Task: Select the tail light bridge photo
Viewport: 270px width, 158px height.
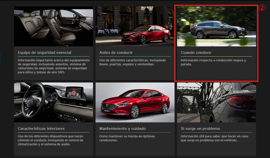Action: (216, 102)
